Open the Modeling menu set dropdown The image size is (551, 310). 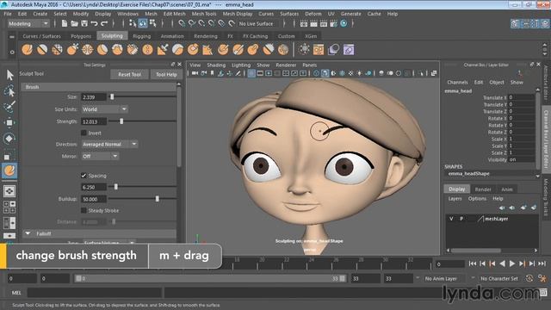pyautogui.click(x=28, y=23)
